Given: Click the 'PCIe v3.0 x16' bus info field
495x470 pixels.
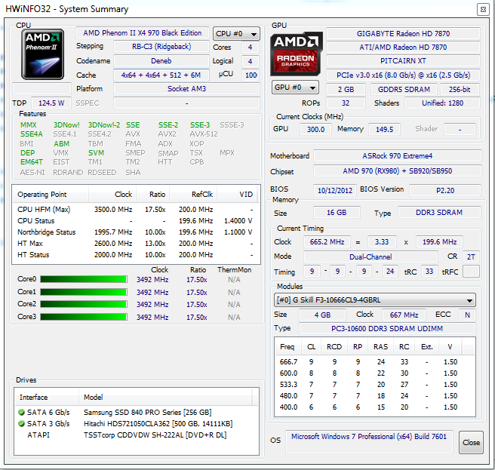Looking at the screenshot, I should [403, 75].
